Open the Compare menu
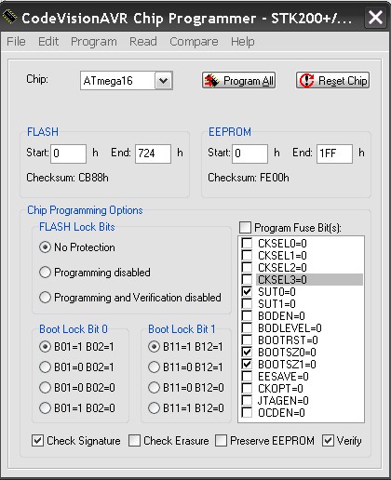Image resolution: width=391 pixels, height=480 pixels. [194, 42]
